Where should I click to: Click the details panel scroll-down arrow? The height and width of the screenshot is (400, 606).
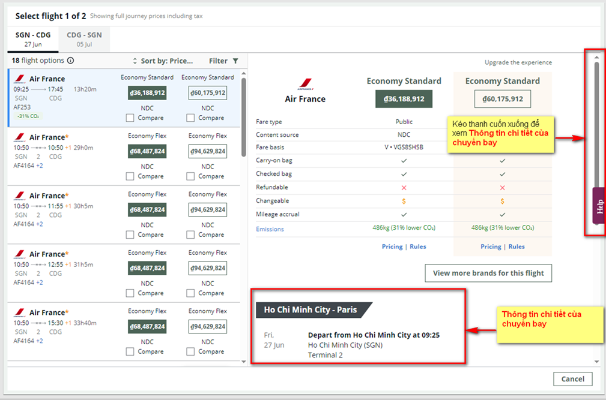pos(597,362)
